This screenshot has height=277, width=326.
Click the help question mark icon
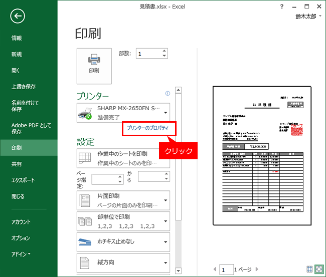282,7
